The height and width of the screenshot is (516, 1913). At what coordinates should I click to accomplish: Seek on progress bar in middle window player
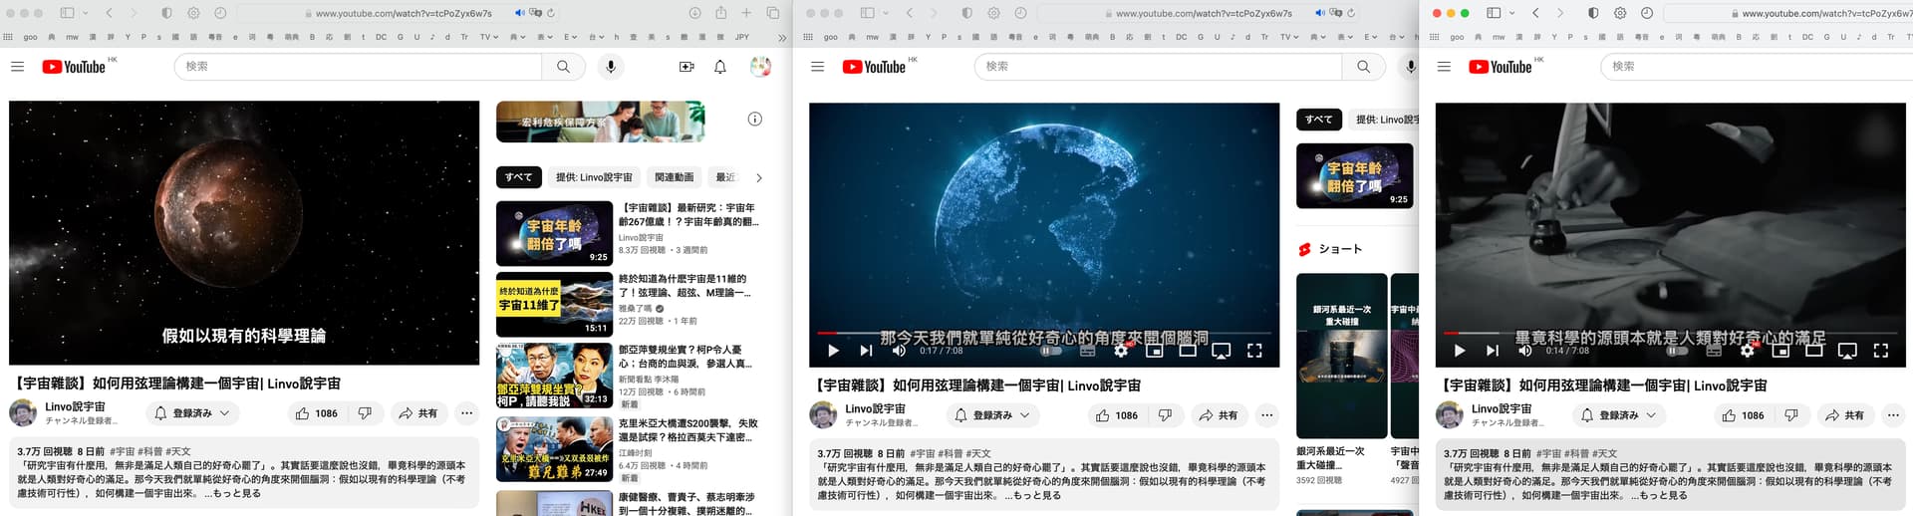[x=1043, y=333]
